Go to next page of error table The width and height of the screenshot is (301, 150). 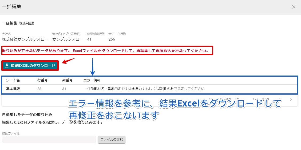tap(291, 100)
